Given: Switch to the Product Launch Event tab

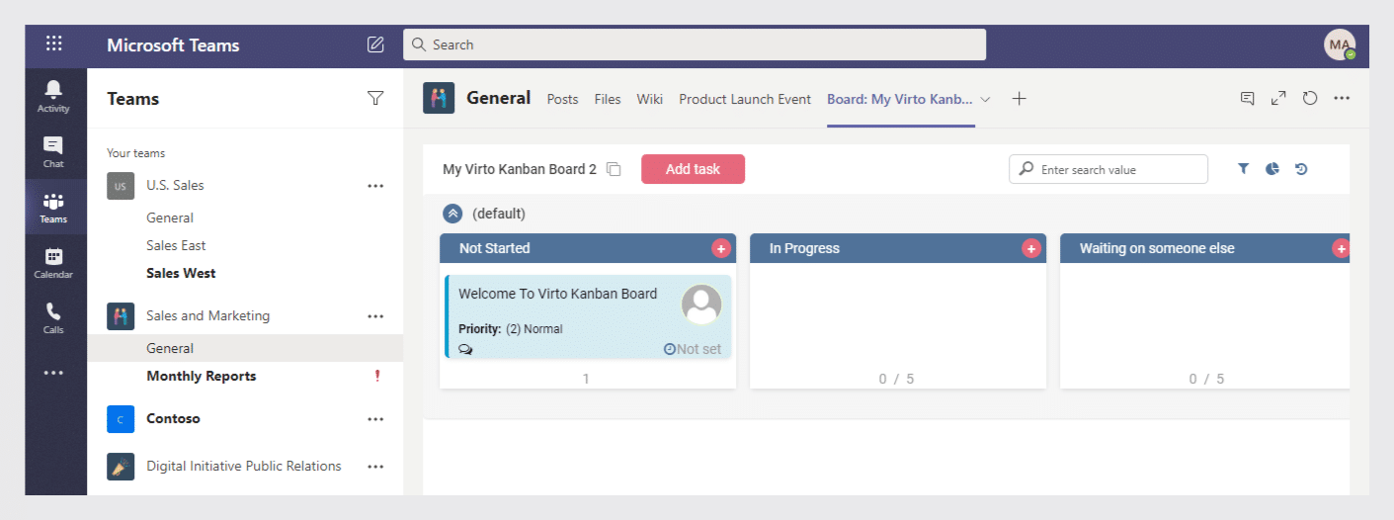Looking at the screenshot, I should pyautogui.click(x=745, y=99).
